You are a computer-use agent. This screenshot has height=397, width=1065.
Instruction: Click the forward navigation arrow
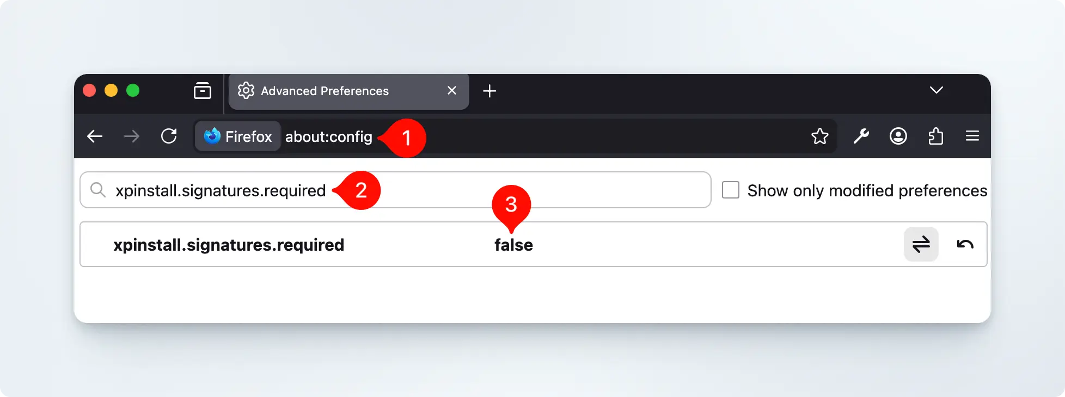pyautogui.click(x=132, y=136)
